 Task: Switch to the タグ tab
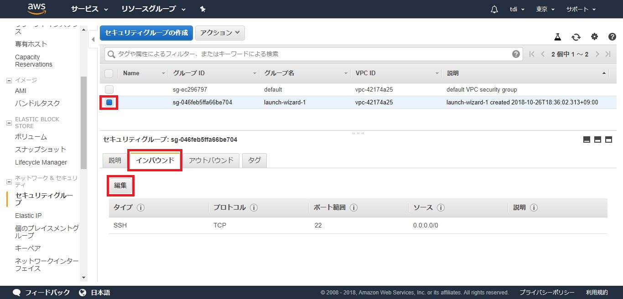(254, 160)
